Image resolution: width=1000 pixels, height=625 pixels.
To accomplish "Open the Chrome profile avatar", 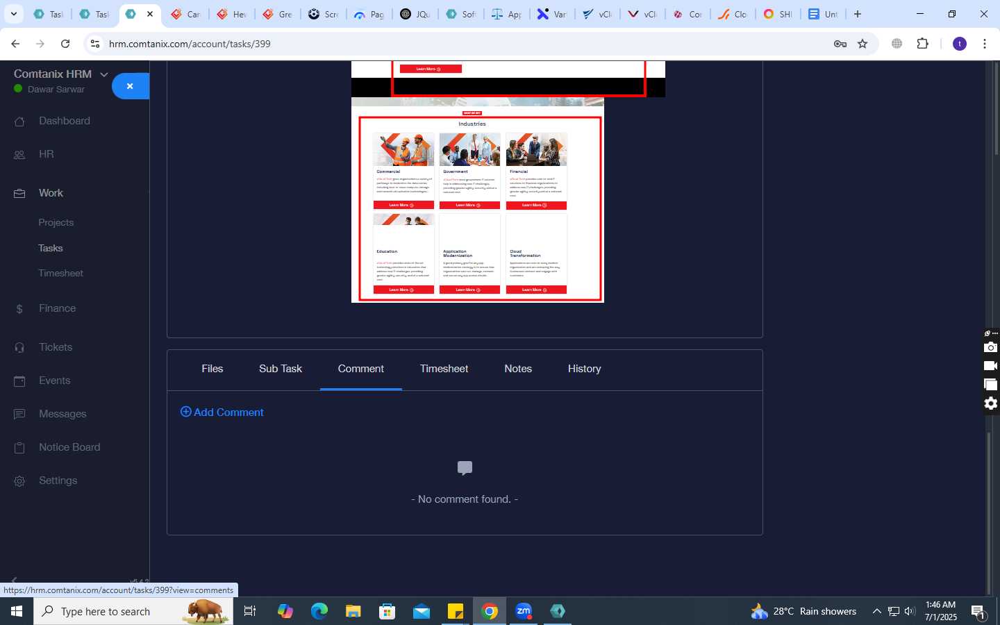I will (x=960, y=44).
